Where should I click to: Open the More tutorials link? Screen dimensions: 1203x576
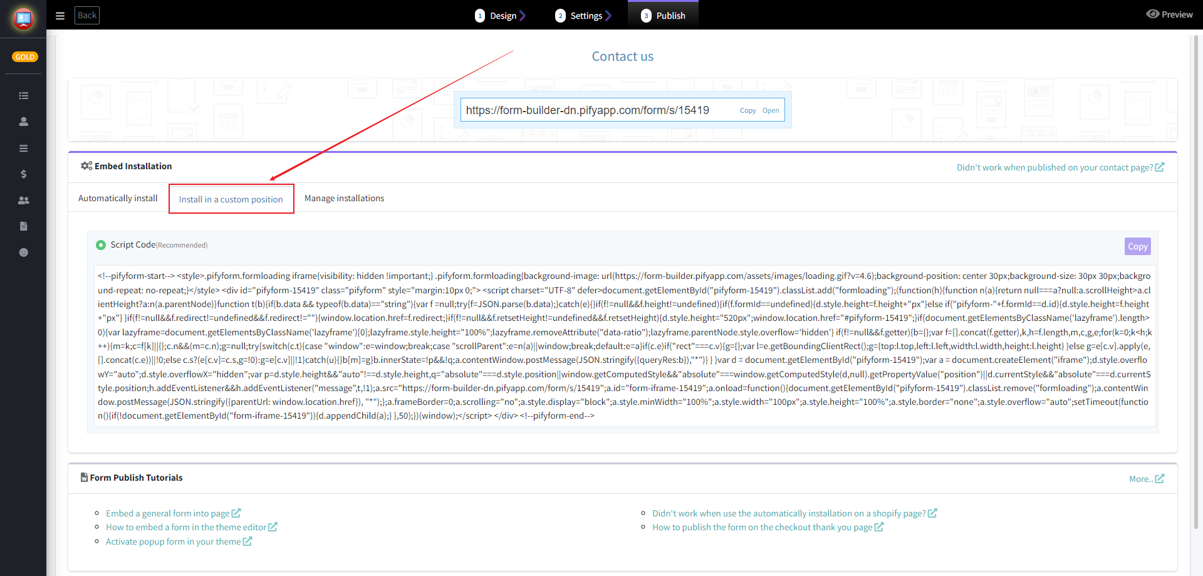click(x=1146, y=479)
